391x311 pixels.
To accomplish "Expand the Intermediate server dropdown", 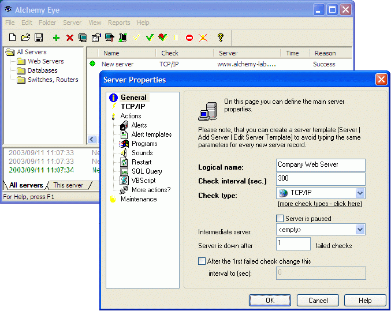I will (x=360, y=230).
